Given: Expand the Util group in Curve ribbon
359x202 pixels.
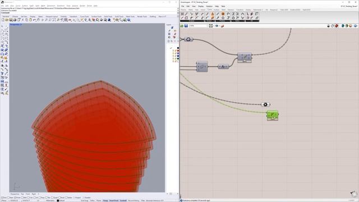Looking at the screenshot, I should pyautogui.click(x=252, y=21).
